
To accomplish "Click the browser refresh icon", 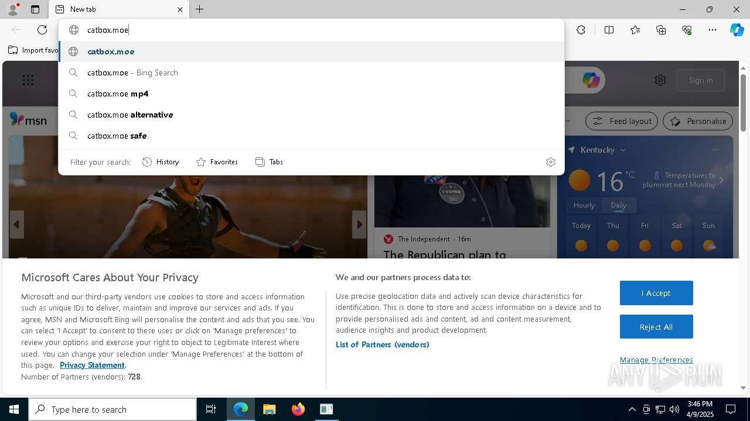I will pos(42,30).
